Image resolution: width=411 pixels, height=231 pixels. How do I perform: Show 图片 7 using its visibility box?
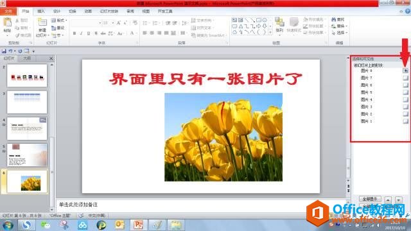pyautogui.click(x=405, y=78)
